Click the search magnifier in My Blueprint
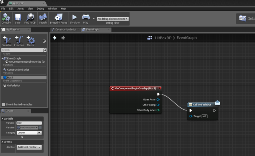The image size is (255, 156). pyautogui.click(x=45, y=50)
